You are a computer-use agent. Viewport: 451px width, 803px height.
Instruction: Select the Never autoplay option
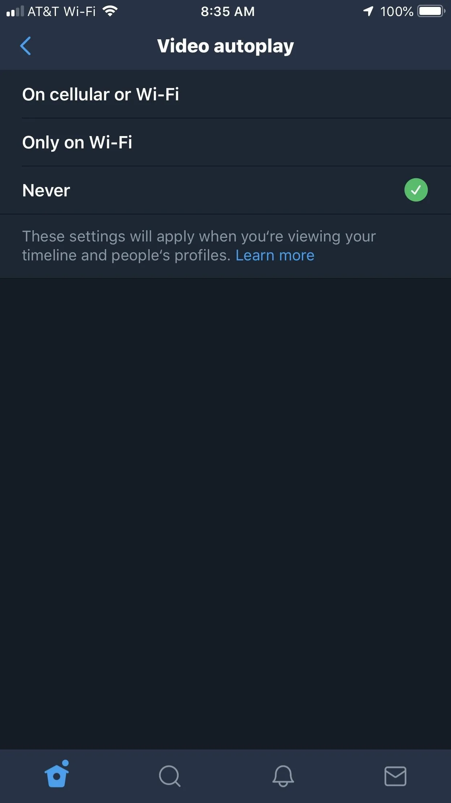pos(225,190)
